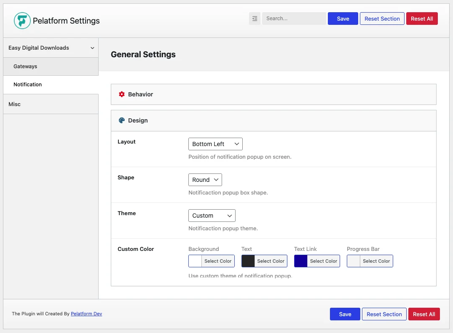Click the white Background color swatch

[195, 261]
